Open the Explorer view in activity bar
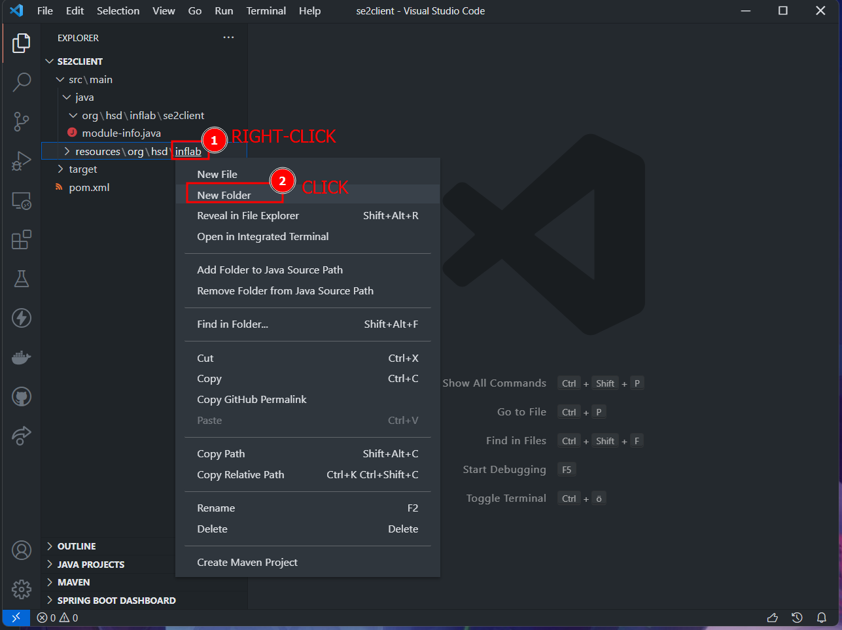The image size is (842, 630). click(22, 43)
